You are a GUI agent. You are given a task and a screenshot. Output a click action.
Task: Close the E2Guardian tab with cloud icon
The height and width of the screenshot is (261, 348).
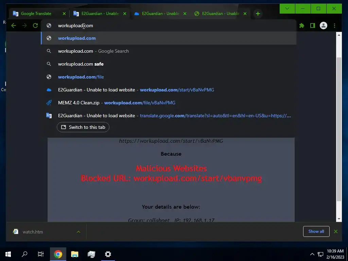(185, 14)
